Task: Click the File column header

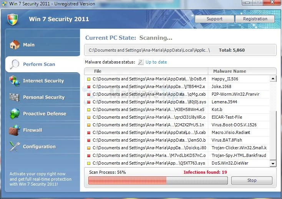Action: coord(146,71)
